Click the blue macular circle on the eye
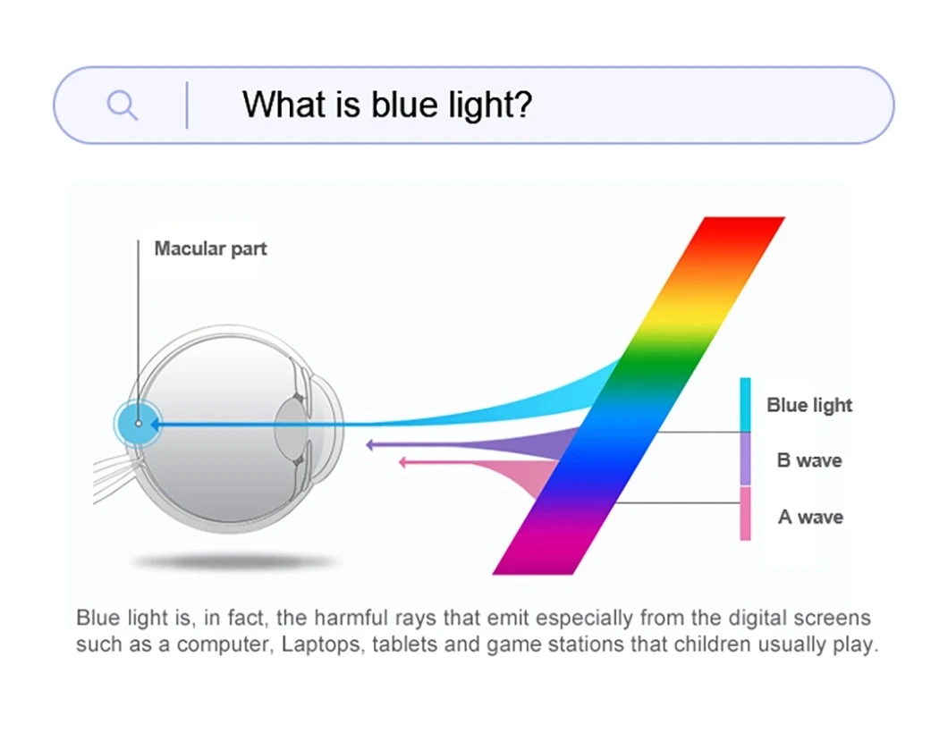Screen dimensions: 948x733 tap(138, 424)
